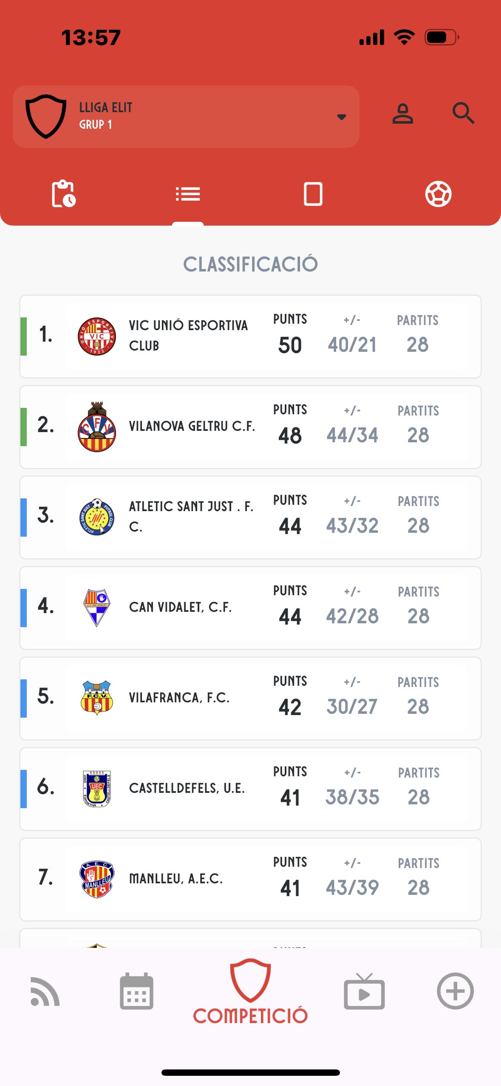Select the Competició shield tab
Viewport: 501px width, 1086px height.
(250, 991)
